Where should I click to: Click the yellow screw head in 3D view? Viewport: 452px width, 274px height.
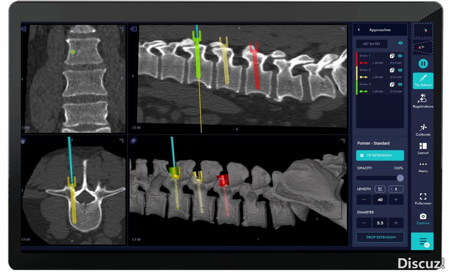(198, 177)
